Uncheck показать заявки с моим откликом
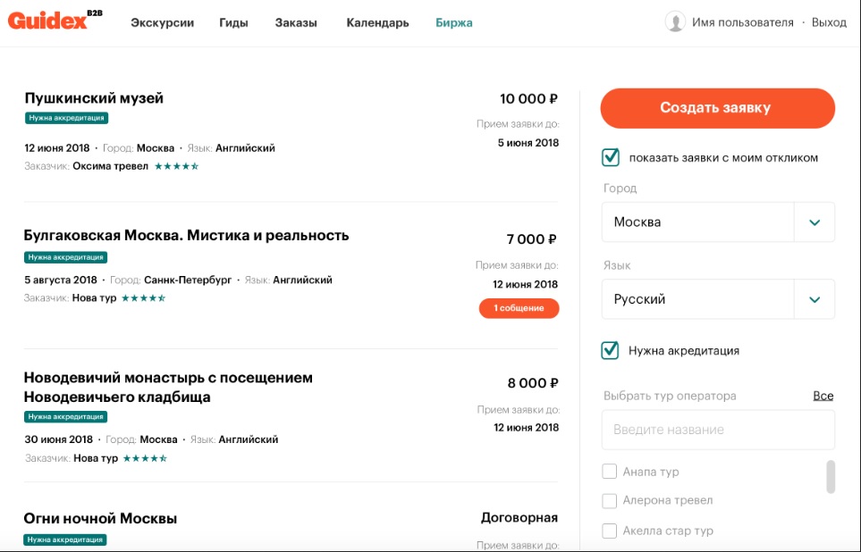The width and height of the screenshot is (861, 552). 611,158
